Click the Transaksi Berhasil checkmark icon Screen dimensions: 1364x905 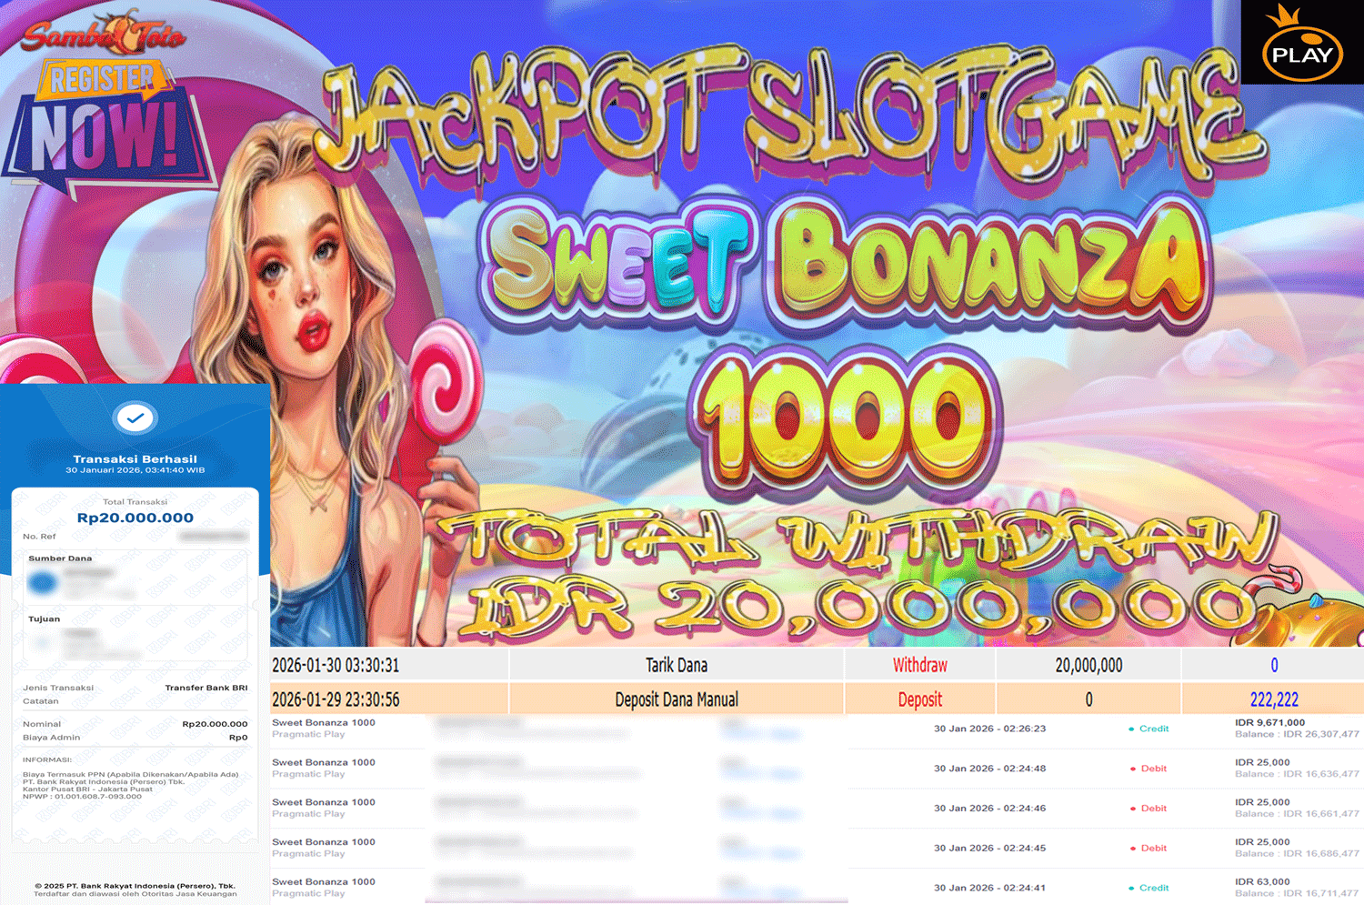[135, 418]
